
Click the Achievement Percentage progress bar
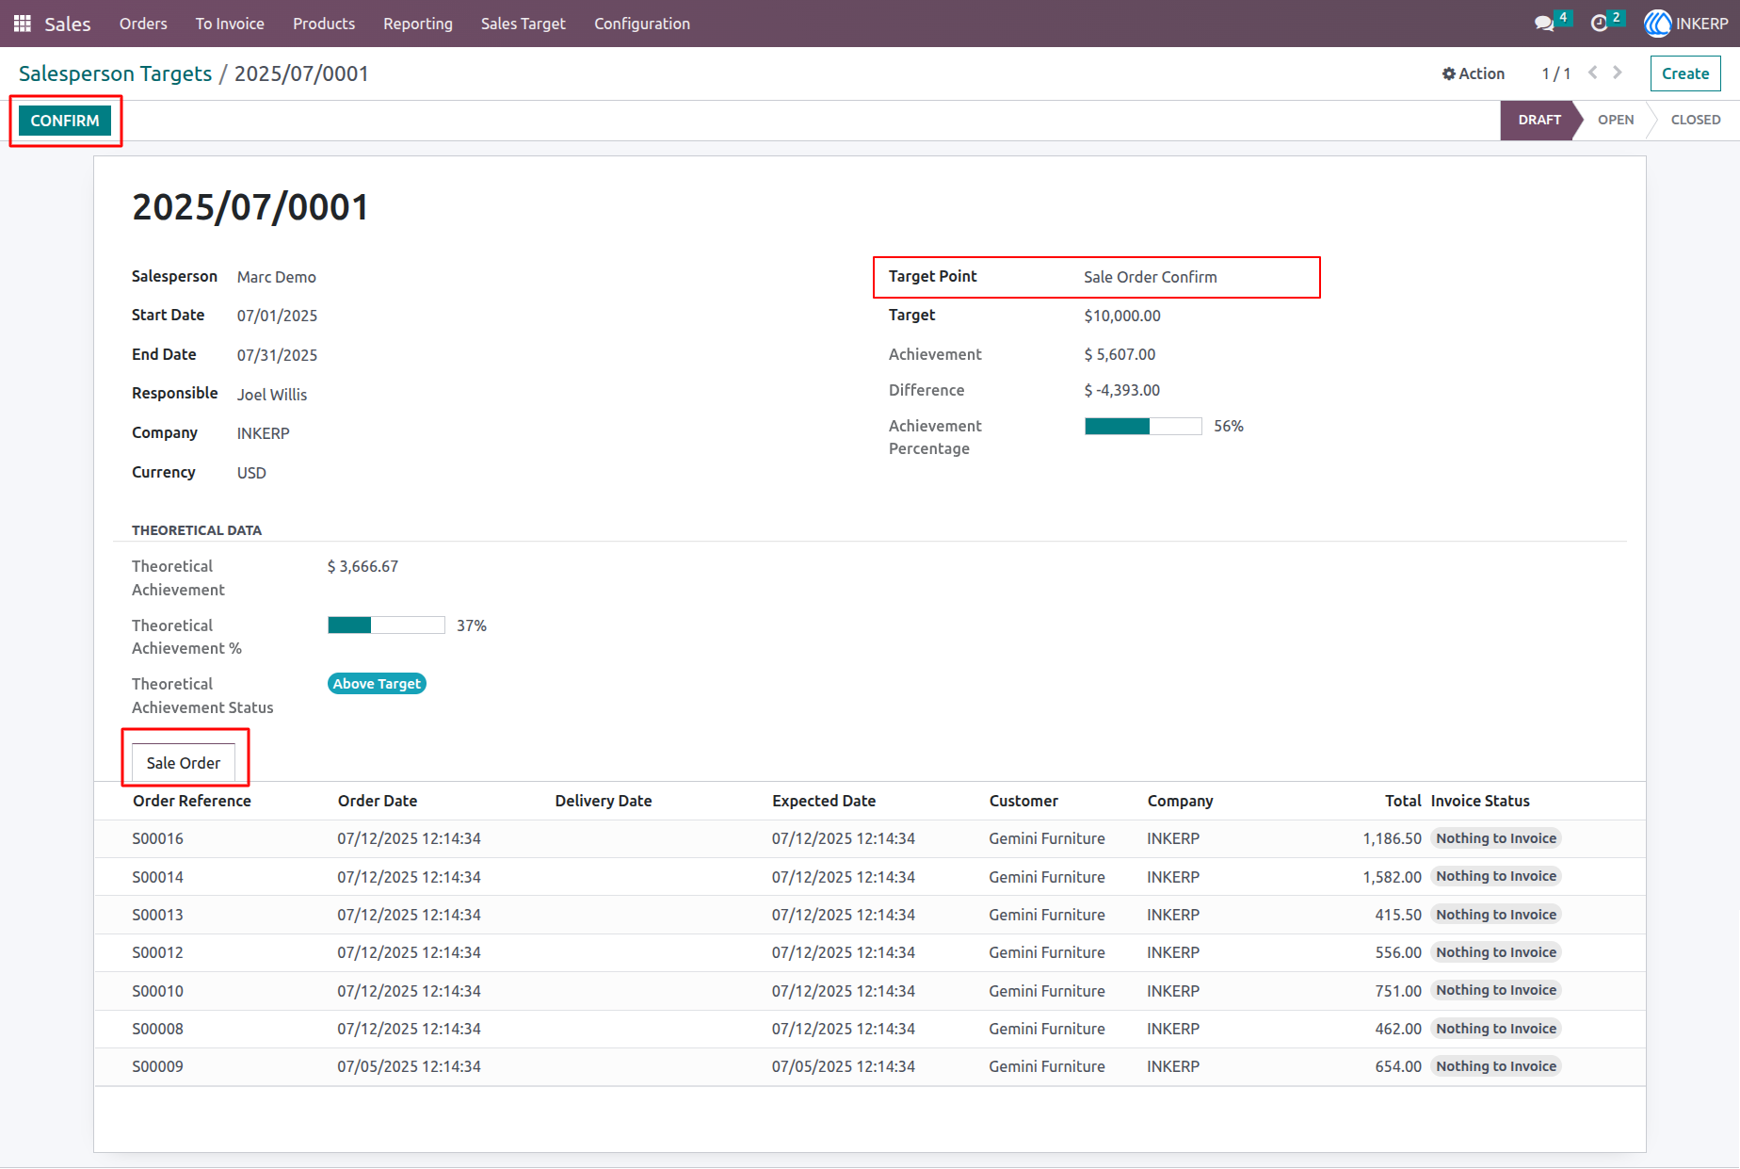[x=1143, y=427]
